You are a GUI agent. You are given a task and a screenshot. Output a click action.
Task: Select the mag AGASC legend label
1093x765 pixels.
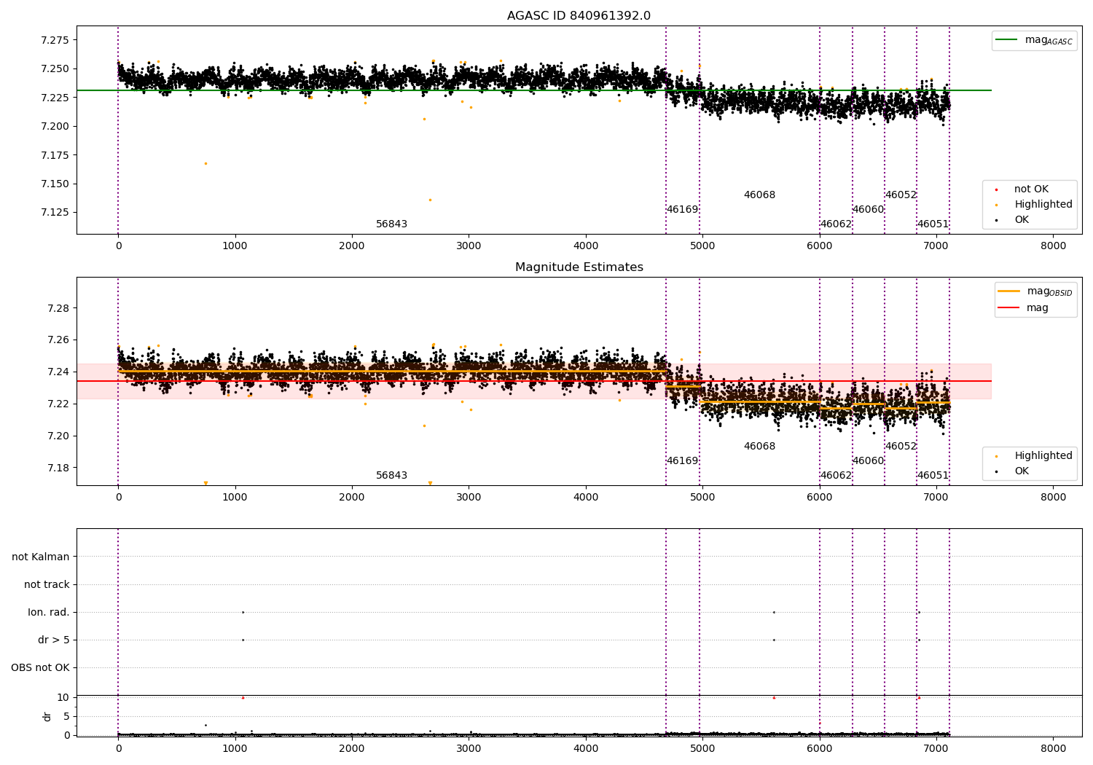pyautogui.click(x=1049, y=40)
